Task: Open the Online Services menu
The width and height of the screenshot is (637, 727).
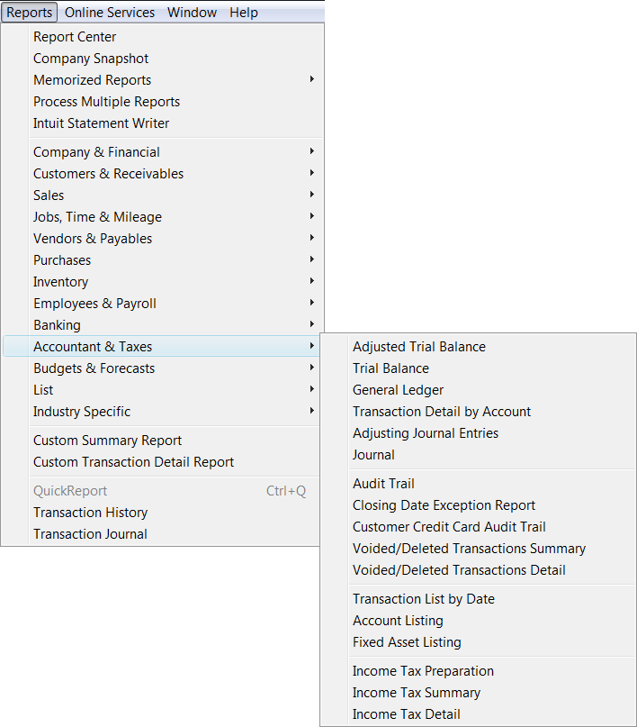Action: (110, 13)
